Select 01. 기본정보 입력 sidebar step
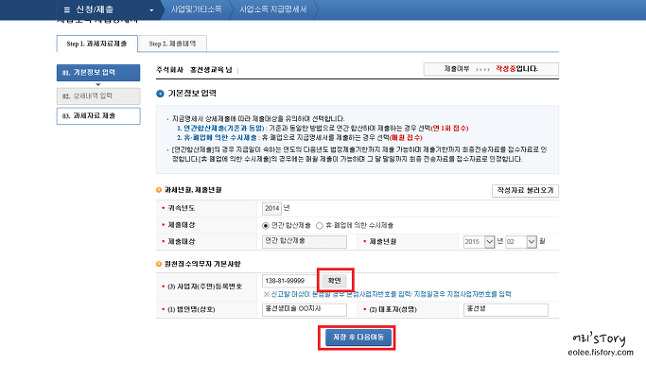 [x=98, y=73]
